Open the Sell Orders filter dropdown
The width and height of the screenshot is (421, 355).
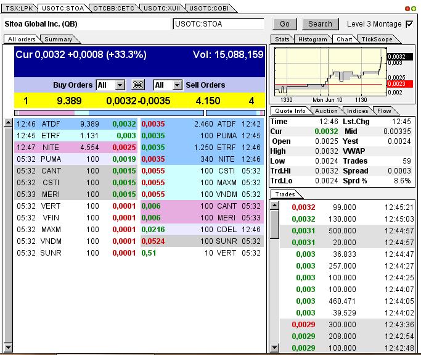click(177, 85)
